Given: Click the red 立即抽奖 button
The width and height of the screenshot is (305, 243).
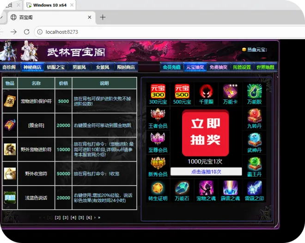Looking at the screenshot, I should tap(205, 132).
